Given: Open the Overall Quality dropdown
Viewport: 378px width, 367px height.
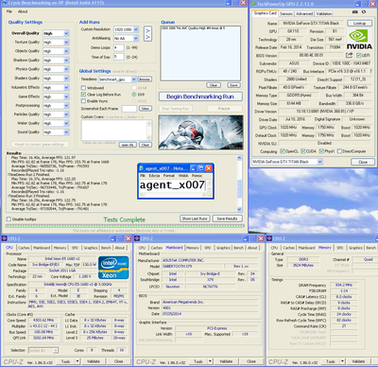Looking at the screenshot, I should (x=66, y=33).
